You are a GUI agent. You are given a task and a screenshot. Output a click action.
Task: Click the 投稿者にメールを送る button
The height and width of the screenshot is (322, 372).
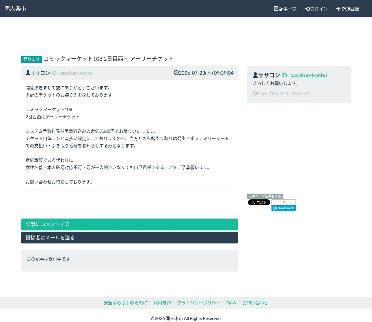point(130,238)
